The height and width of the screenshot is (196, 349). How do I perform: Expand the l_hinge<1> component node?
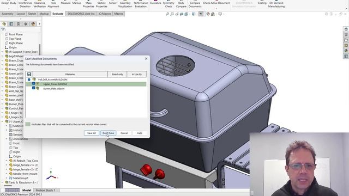coord(2,113)
